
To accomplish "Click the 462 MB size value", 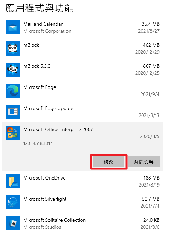I will [151, 45].
